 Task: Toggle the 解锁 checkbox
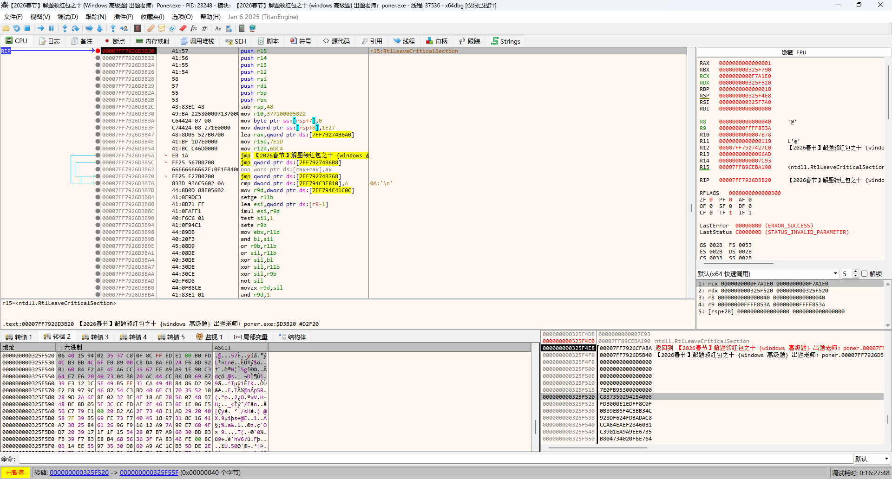coord(864,274)
